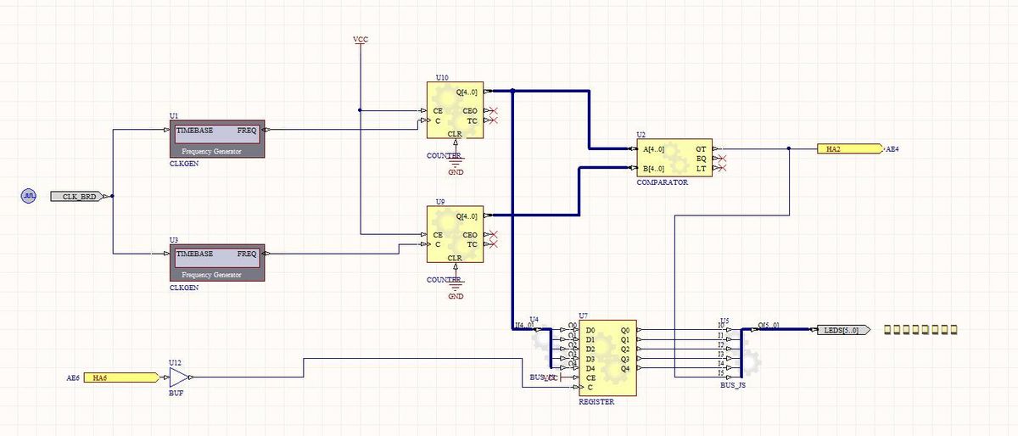Click the No-ERC marker on U10 CEO

(492, 111)
